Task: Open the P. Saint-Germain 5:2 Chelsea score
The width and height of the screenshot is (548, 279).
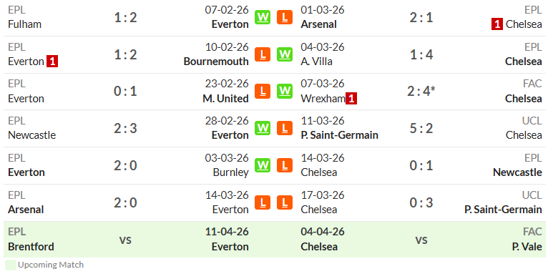Action: coord(421,128)
